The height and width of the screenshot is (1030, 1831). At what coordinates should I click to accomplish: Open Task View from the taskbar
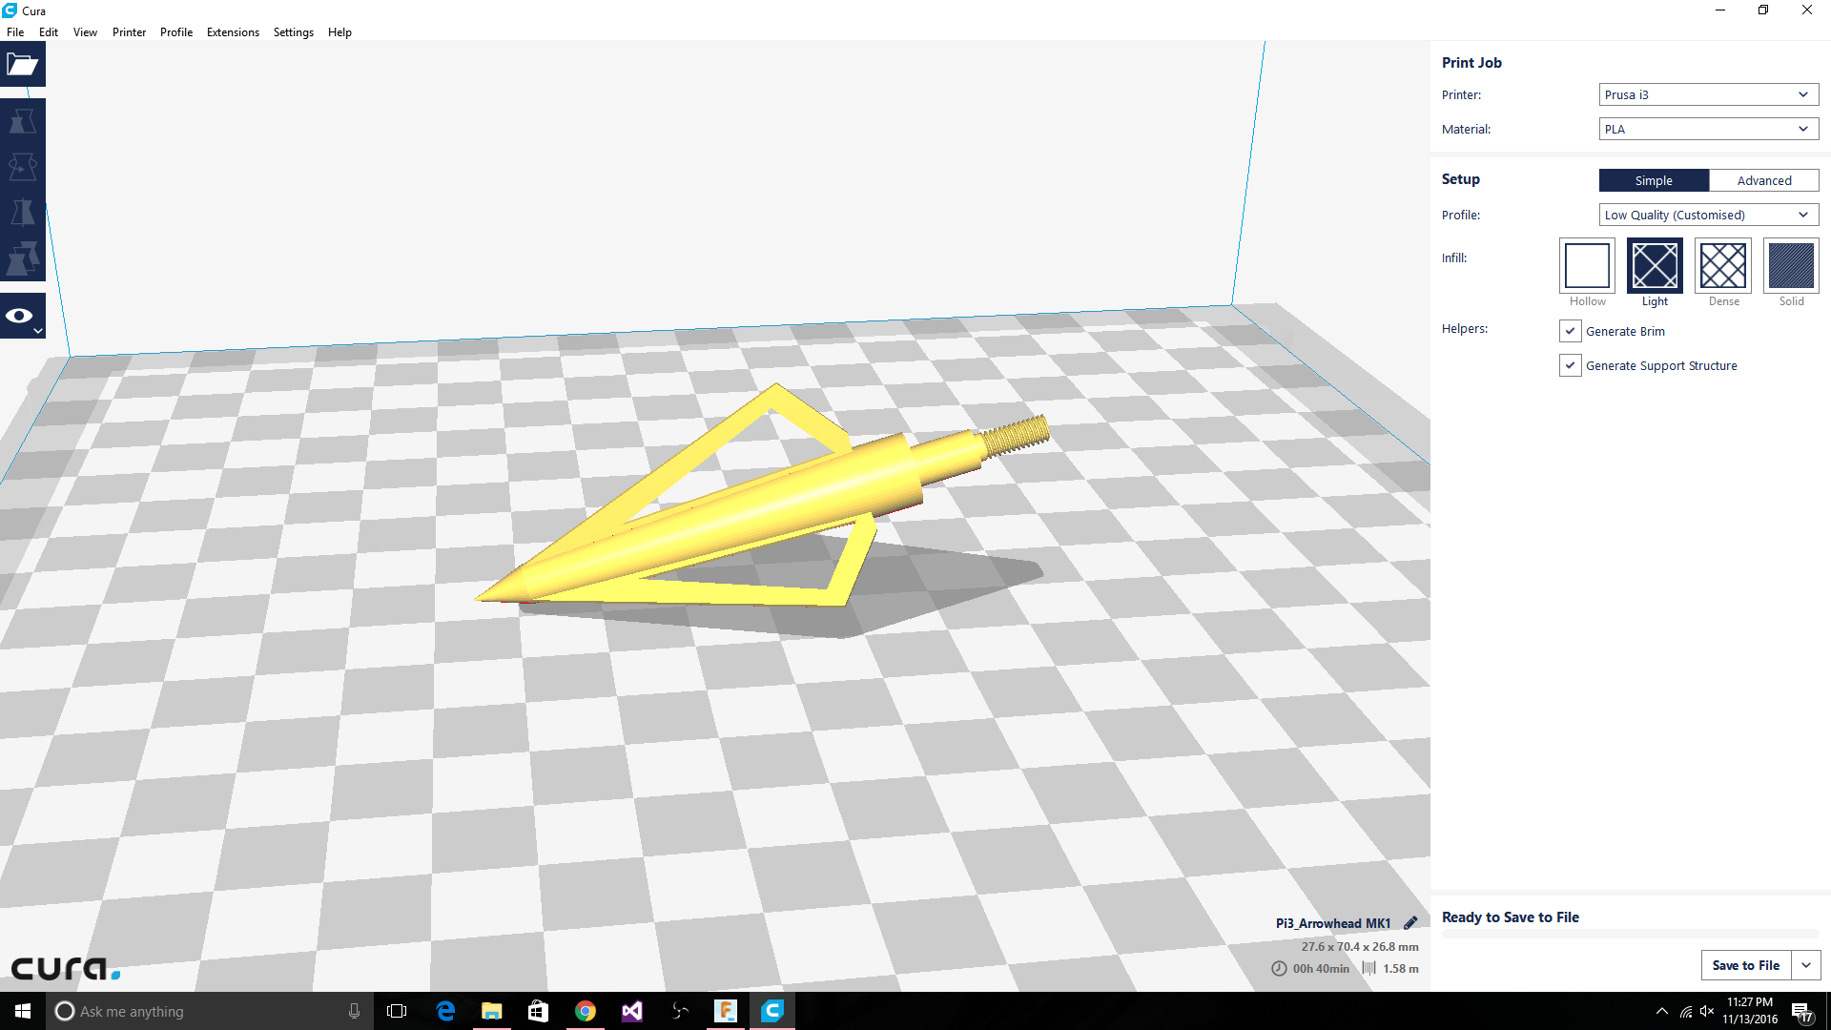click(x=397, y=1011)
